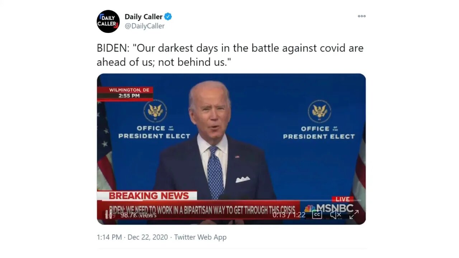Open the tweet's three-dot more options menu
The height and width of the screenshot is (258, 459).
(x=361, y=16)
